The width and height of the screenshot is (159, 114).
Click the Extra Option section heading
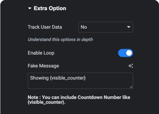pos(50,8)
